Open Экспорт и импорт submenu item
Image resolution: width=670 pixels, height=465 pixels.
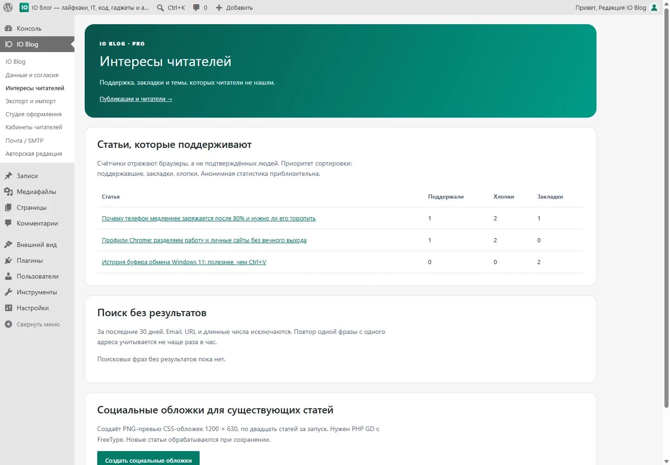31,101
